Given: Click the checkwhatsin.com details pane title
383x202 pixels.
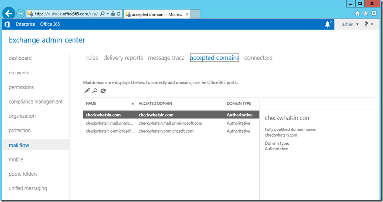Looking at the screenshot, I should tap(288, 118).
